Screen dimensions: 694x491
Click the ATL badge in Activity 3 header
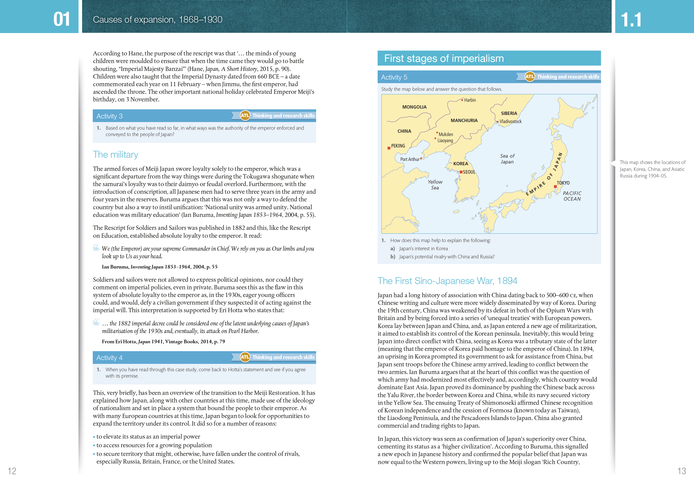pyautogui.click(x=245, y=115)
